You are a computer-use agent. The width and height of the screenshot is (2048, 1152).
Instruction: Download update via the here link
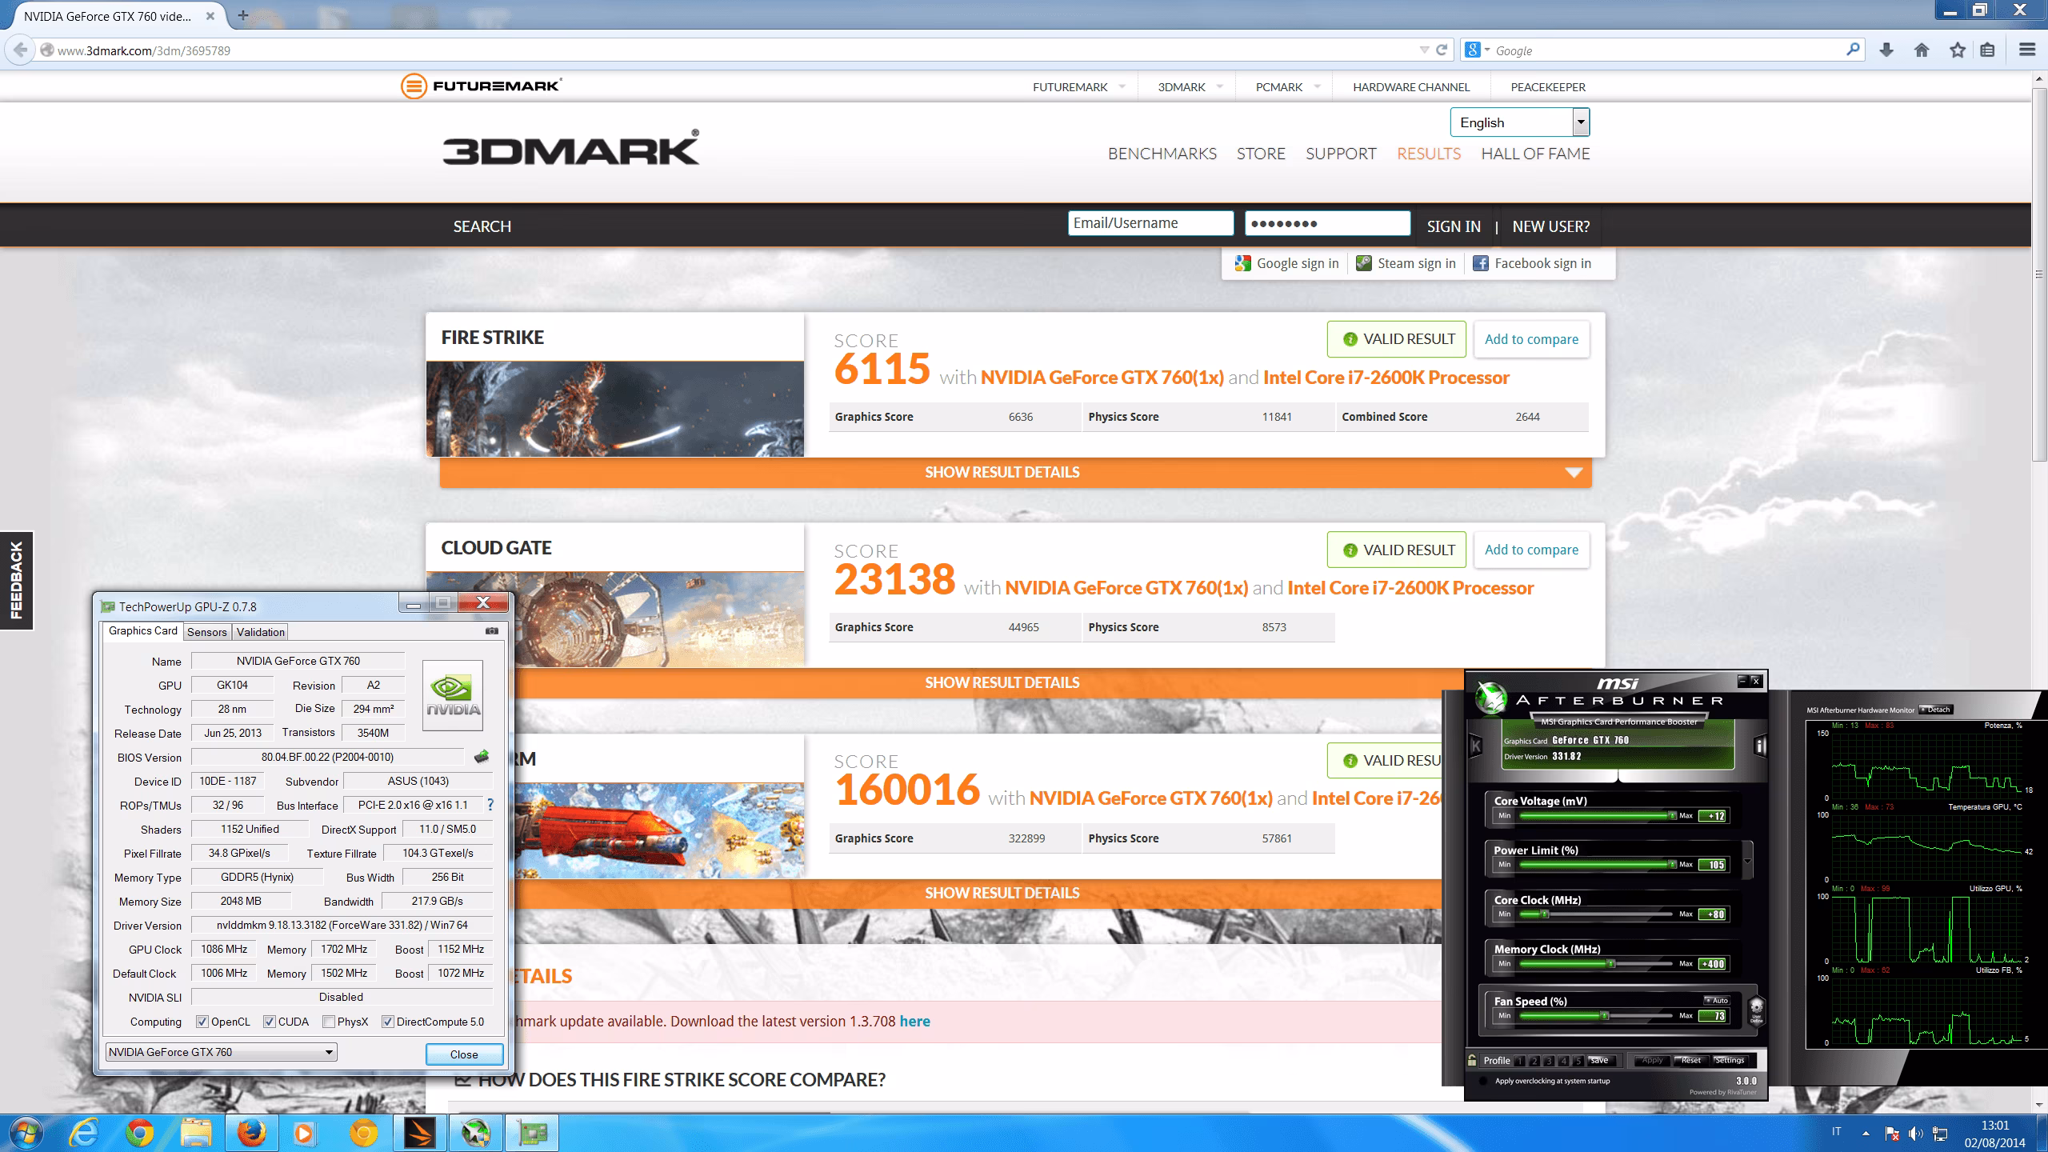tap(914, 1021)
